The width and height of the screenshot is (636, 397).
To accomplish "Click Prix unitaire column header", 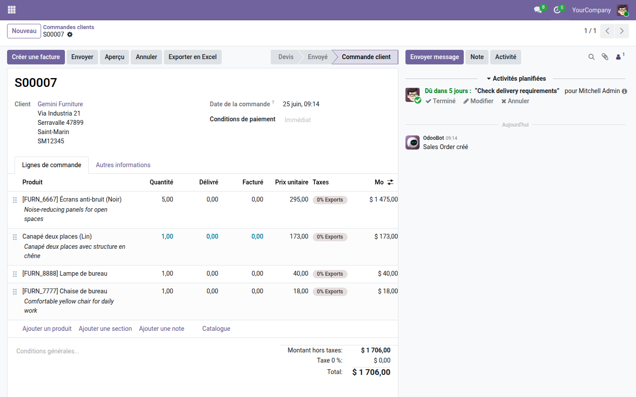I will tap(291, 182).
